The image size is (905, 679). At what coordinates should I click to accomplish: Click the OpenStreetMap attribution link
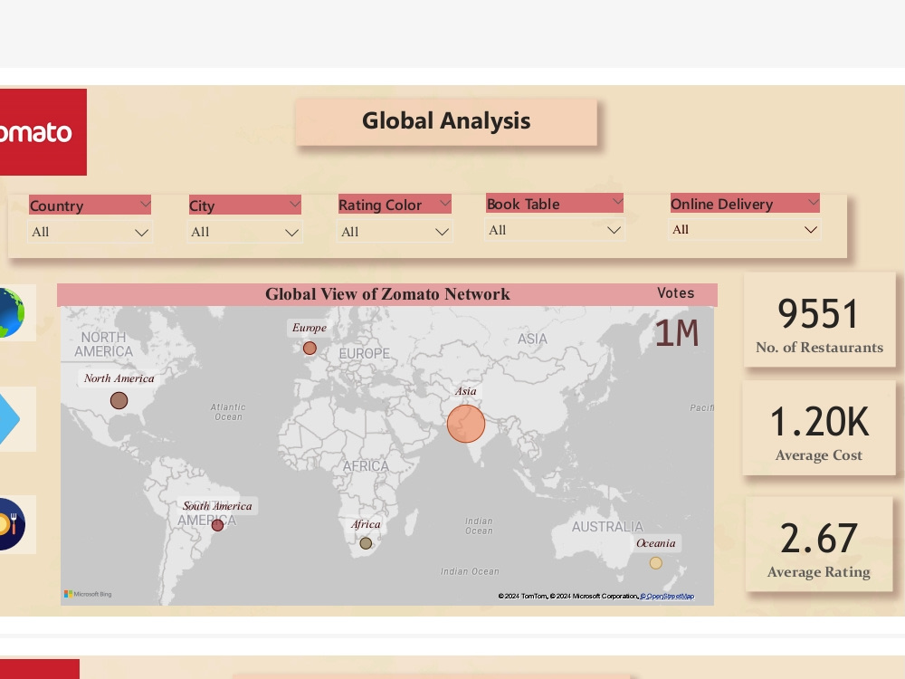click(667, 596)
